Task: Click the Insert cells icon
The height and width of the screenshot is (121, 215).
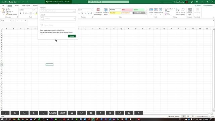Action: tap(151, 10)
